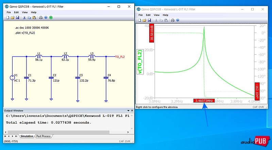Paste icon in schematic window toolbar

coord(34,18)
